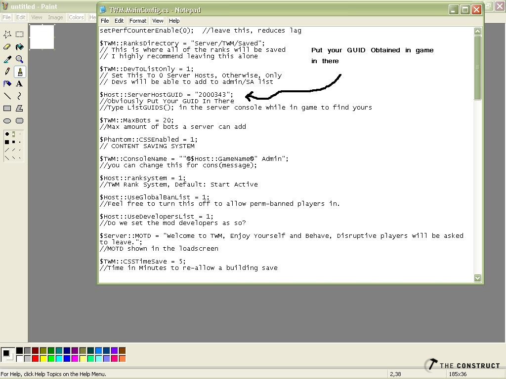This screenshot has width=506, height=379.
Task: Pick the orange color swatch at row end
Action: tap(123, 358)
